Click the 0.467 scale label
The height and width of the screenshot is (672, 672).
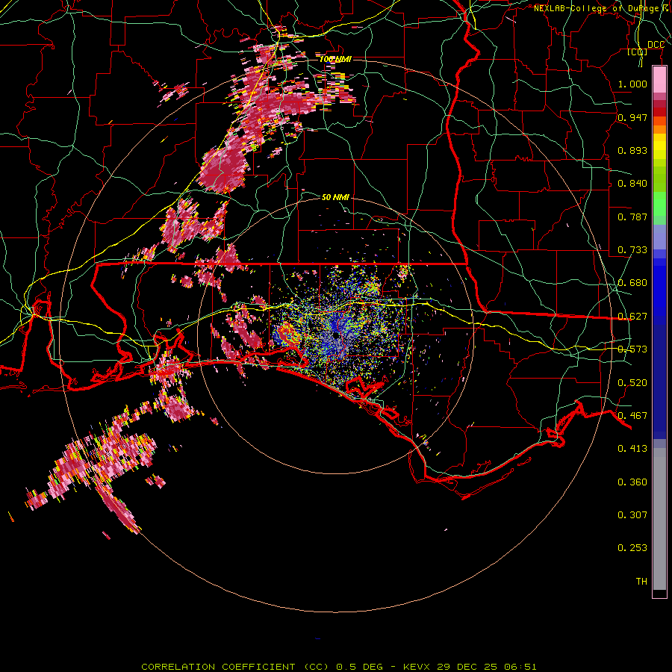[x=632, y=416]
